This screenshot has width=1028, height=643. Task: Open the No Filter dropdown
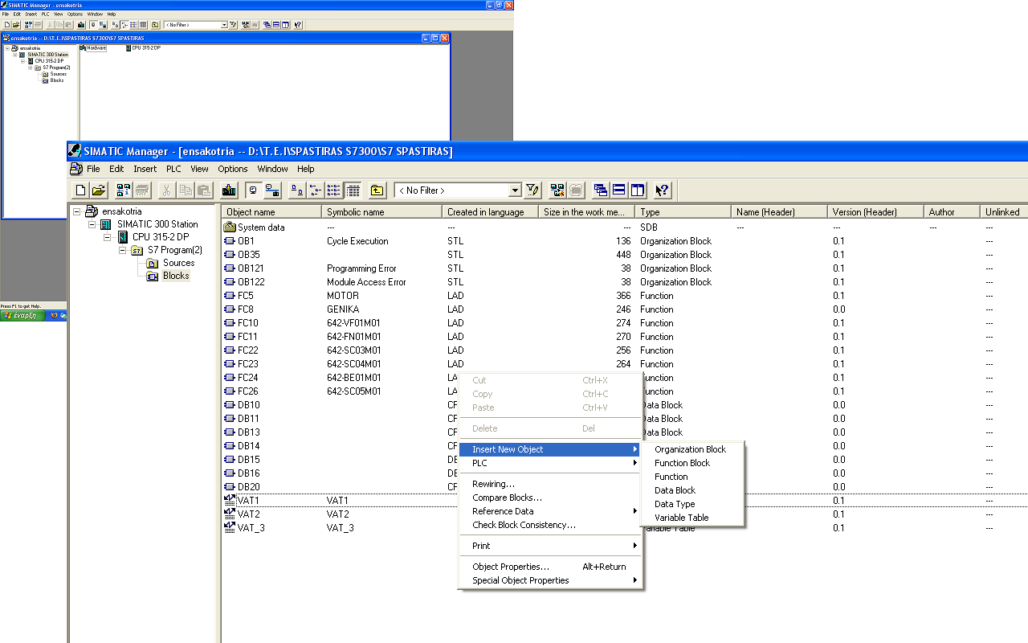[x=515, y=190]
